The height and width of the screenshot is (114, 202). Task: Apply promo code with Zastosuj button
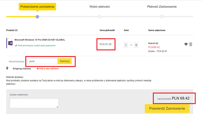click(x=65, y=61)
